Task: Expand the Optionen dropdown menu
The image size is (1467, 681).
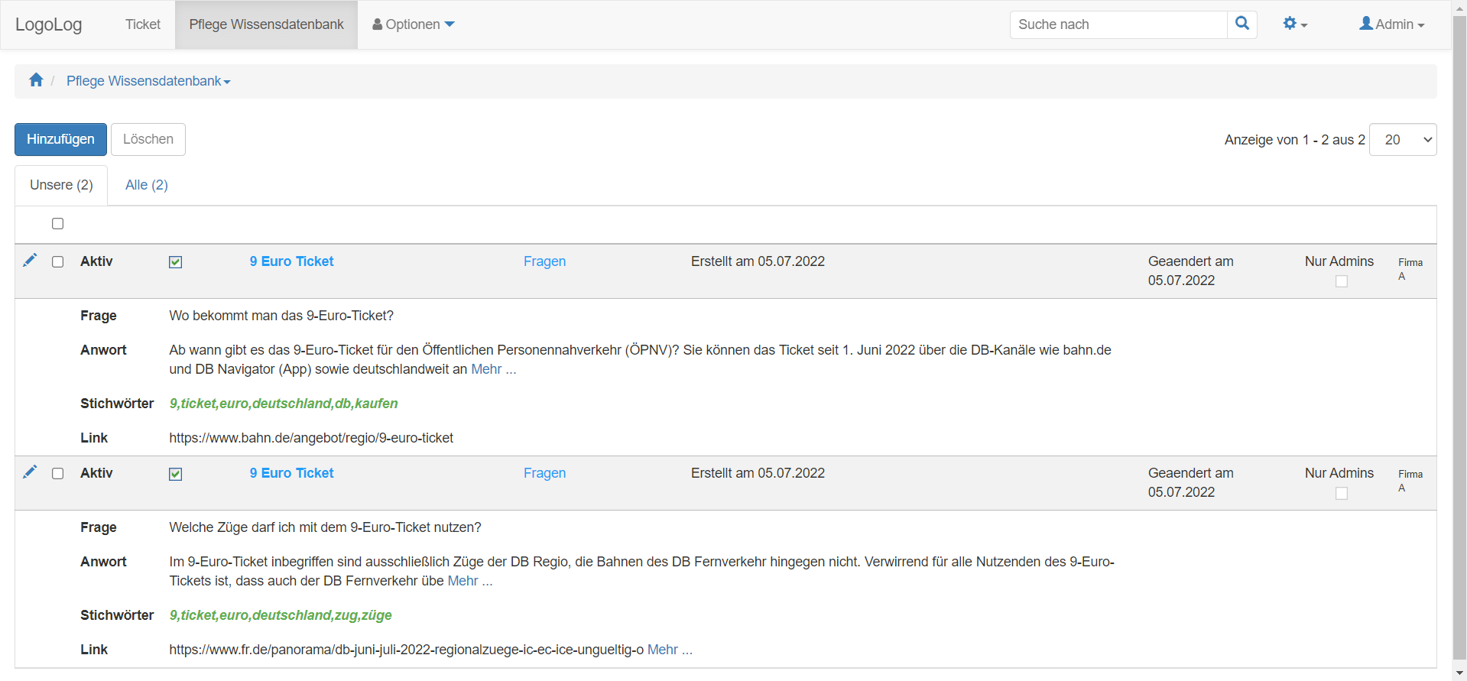Action: [x=414, y=24]
